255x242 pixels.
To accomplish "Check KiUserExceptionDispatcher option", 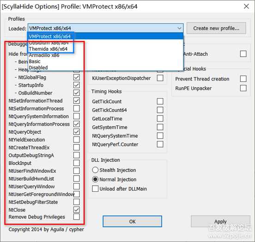I will coord(160,78).
